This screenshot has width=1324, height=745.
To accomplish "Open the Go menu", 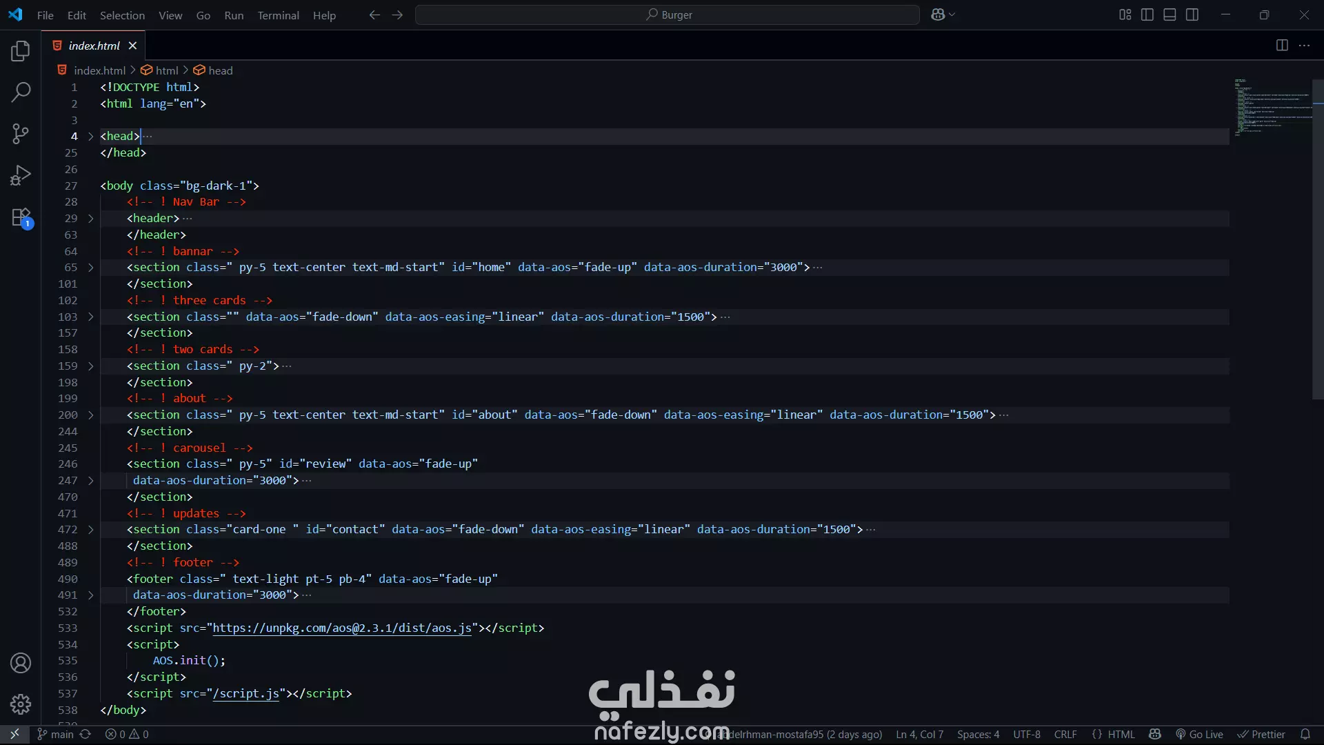I will pyautogui.click(x=203, y=15).
